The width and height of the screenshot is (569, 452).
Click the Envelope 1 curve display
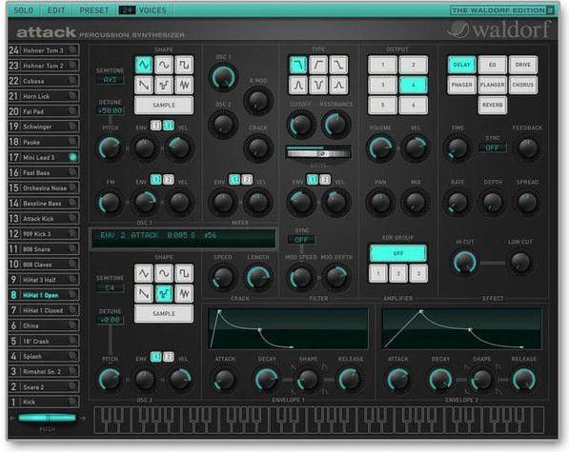288,329
